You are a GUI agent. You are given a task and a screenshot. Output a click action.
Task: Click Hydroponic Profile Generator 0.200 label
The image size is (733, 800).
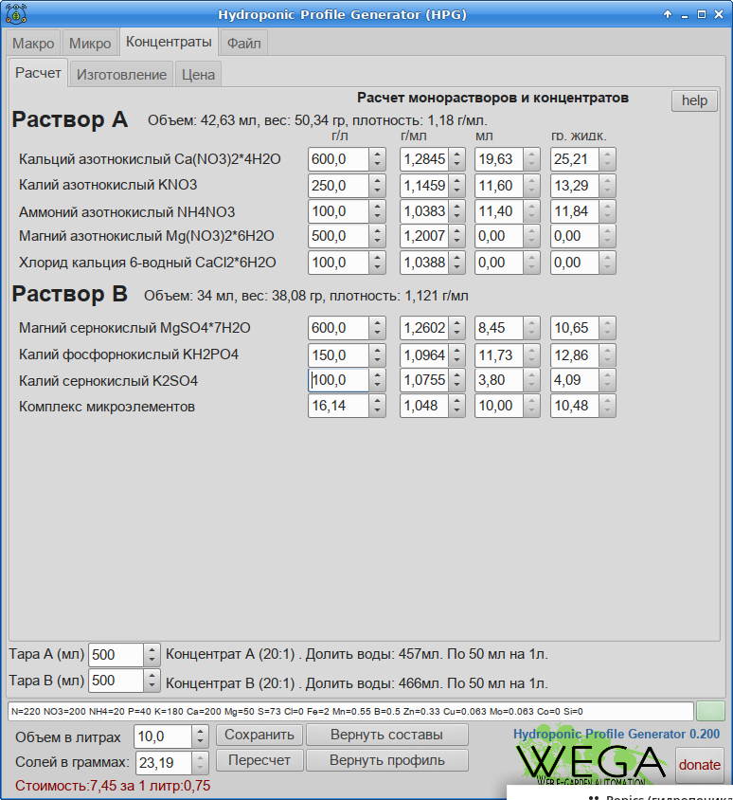(x=617, y=734)
